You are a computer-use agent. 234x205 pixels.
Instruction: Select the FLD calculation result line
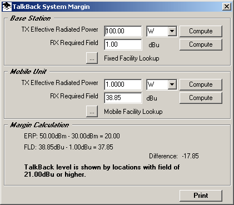tap(68, 147)
